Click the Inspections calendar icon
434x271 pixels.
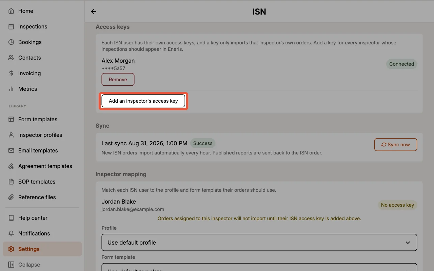pyautogui.click(x=11, y=26)
